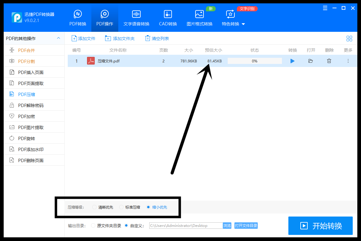The image size is (361, 241).
Task: Choose 原文件夹目录 output option
Action: (106, 226)
